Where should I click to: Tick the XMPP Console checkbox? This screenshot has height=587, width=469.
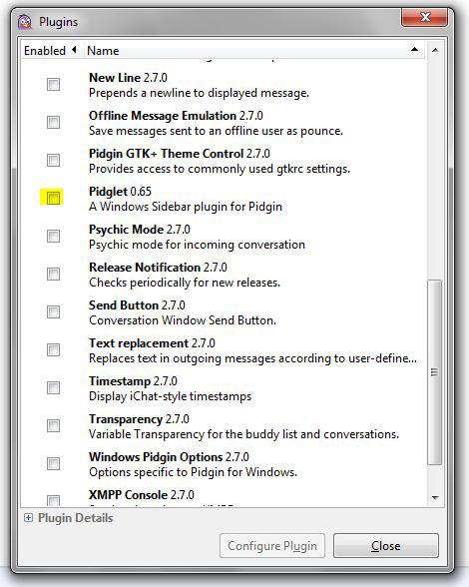click(53, 500)
